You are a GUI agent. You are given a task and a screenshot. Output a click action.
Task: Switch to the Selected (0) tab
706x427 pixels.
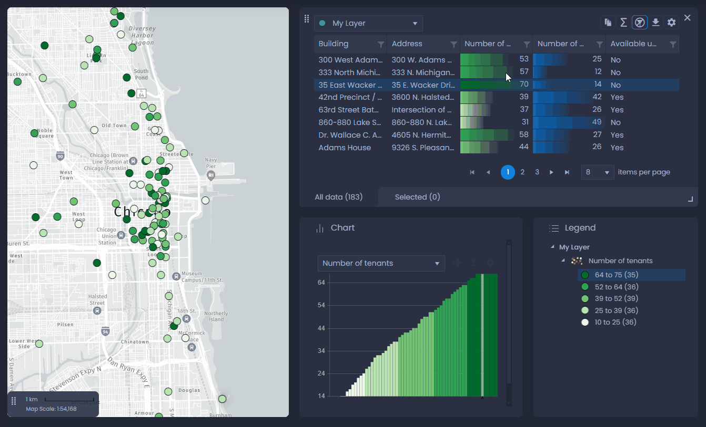pos(417,197)
